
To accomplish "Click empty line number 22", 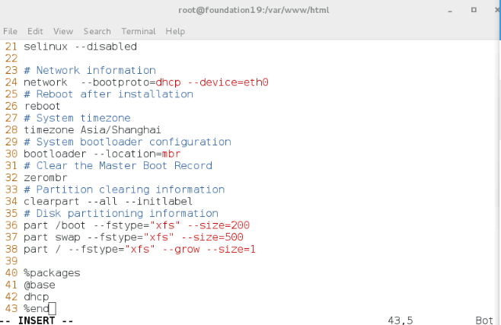I will [x=11, y=59].
